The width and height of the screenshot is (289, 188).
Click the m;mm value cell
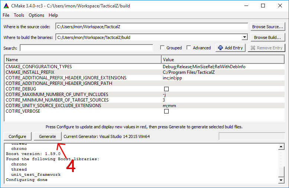223,106
